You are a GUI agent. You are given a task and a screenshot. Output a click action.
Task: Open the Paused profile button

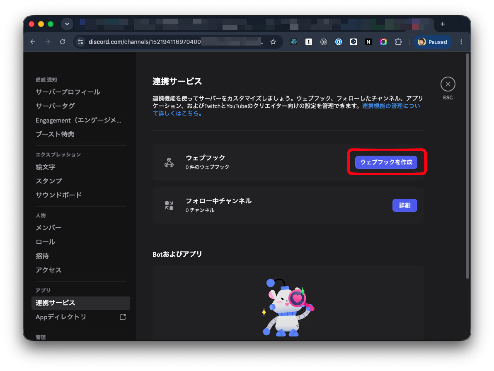pyautogui.click(x=433, y=42)
